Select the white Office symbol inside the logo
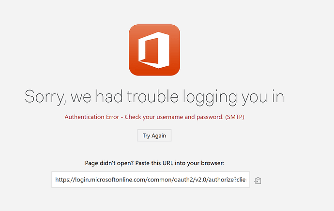Image resolution: width=334 pixels, height=211 pixels. click(x=153, y=51)
